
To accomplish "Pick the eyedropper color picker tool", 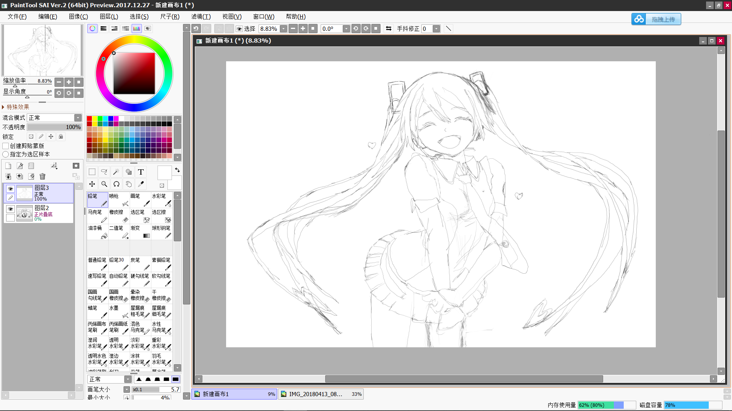I will [141, 184].
